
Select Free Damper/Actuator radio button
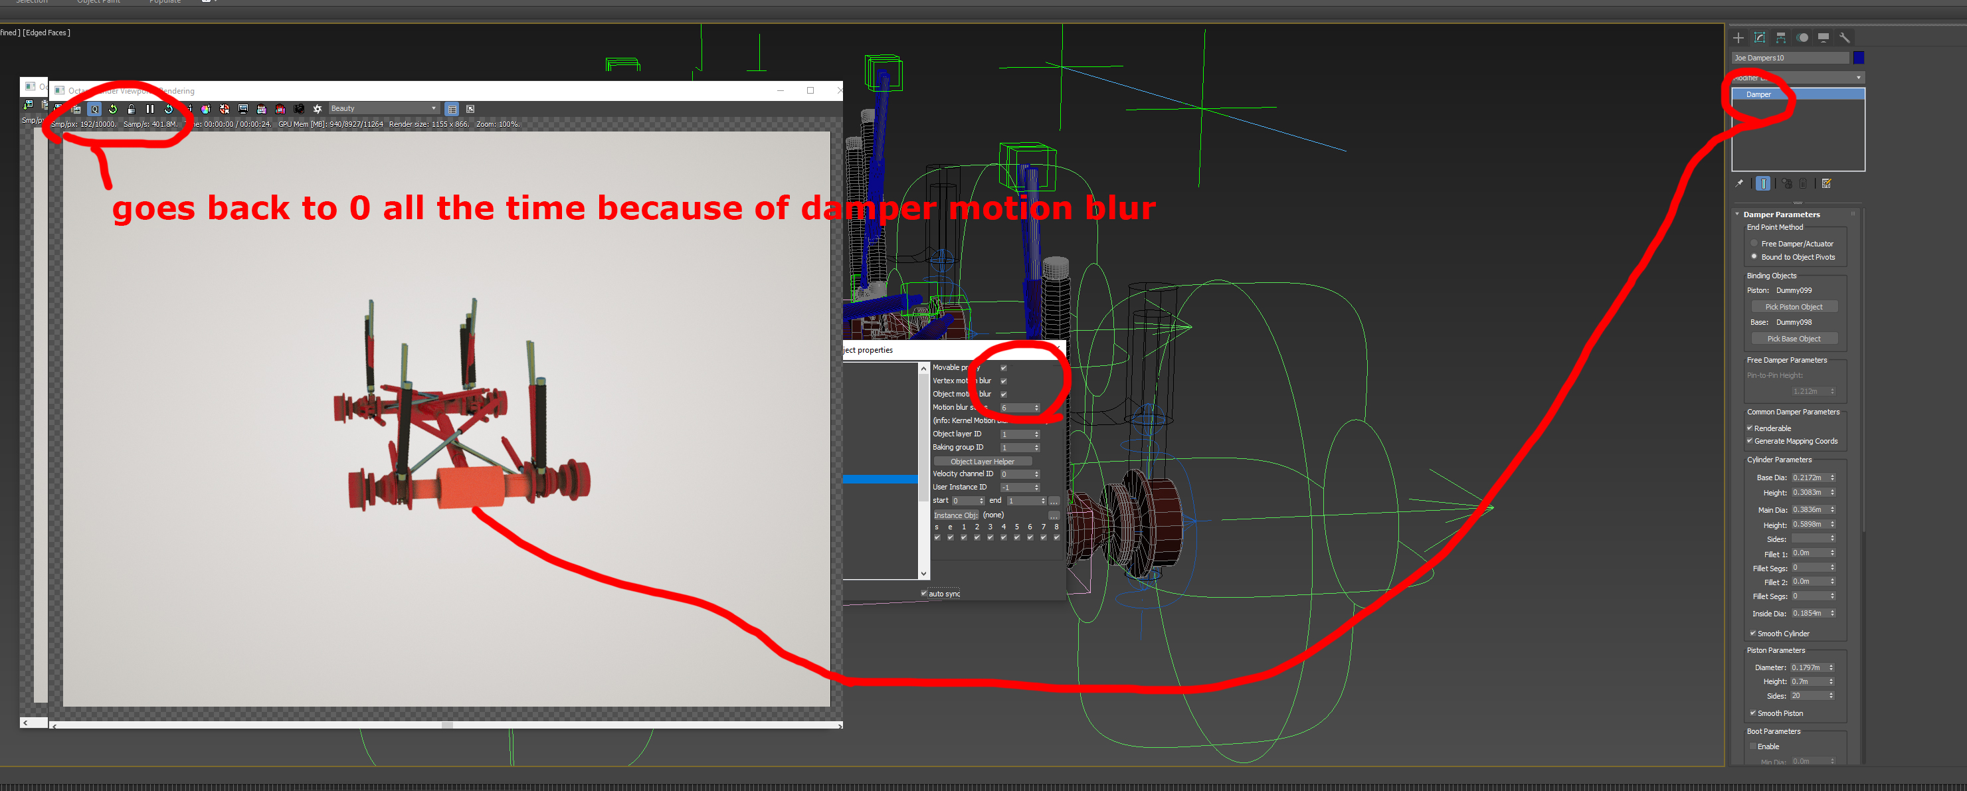coord(1754,244)
